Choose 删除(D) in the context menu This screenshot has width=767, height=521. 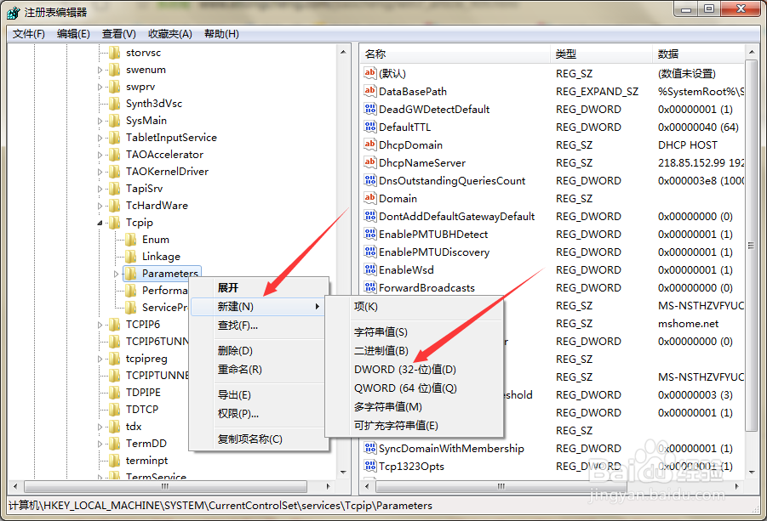click(x=259, y=350)
